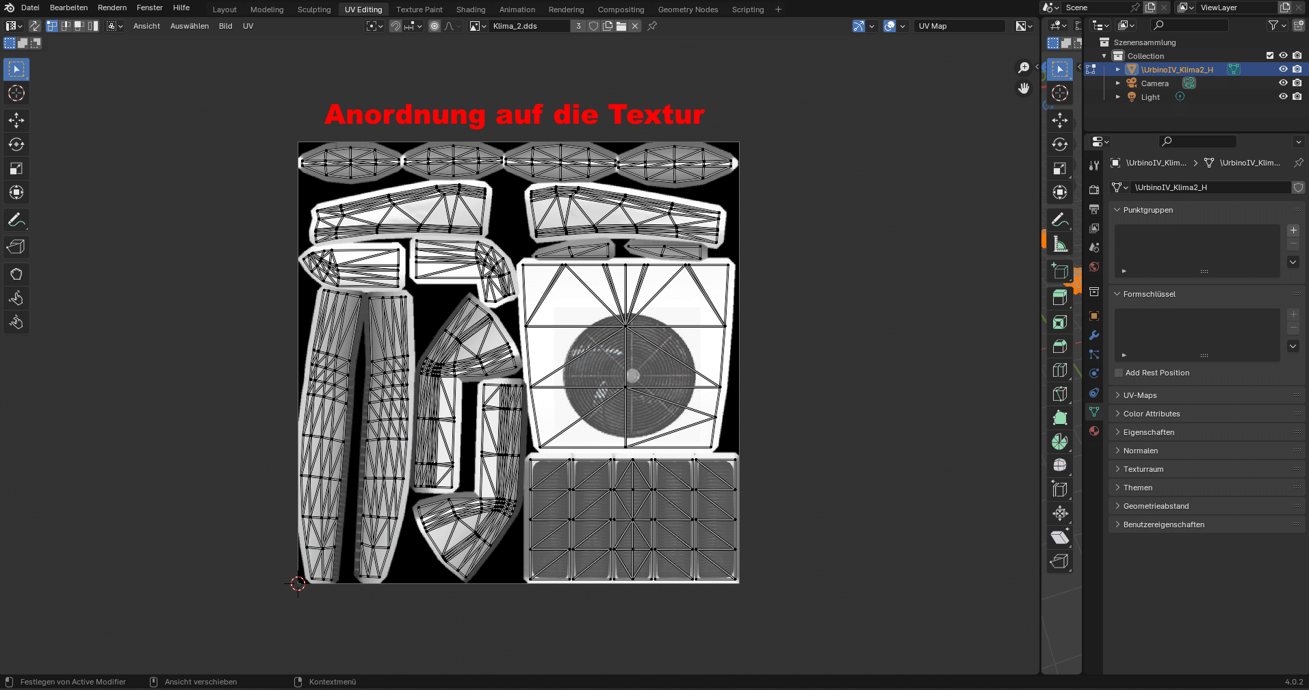Screen dimensions: 1309x690
Task: Open the Auswählen menu in UV editor
Action: point(190,26)
